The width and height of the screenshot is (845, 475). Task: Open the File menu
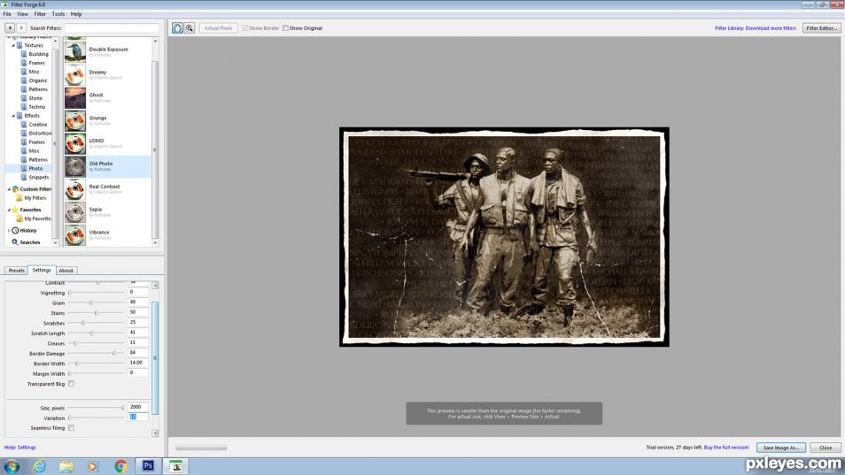7,14
